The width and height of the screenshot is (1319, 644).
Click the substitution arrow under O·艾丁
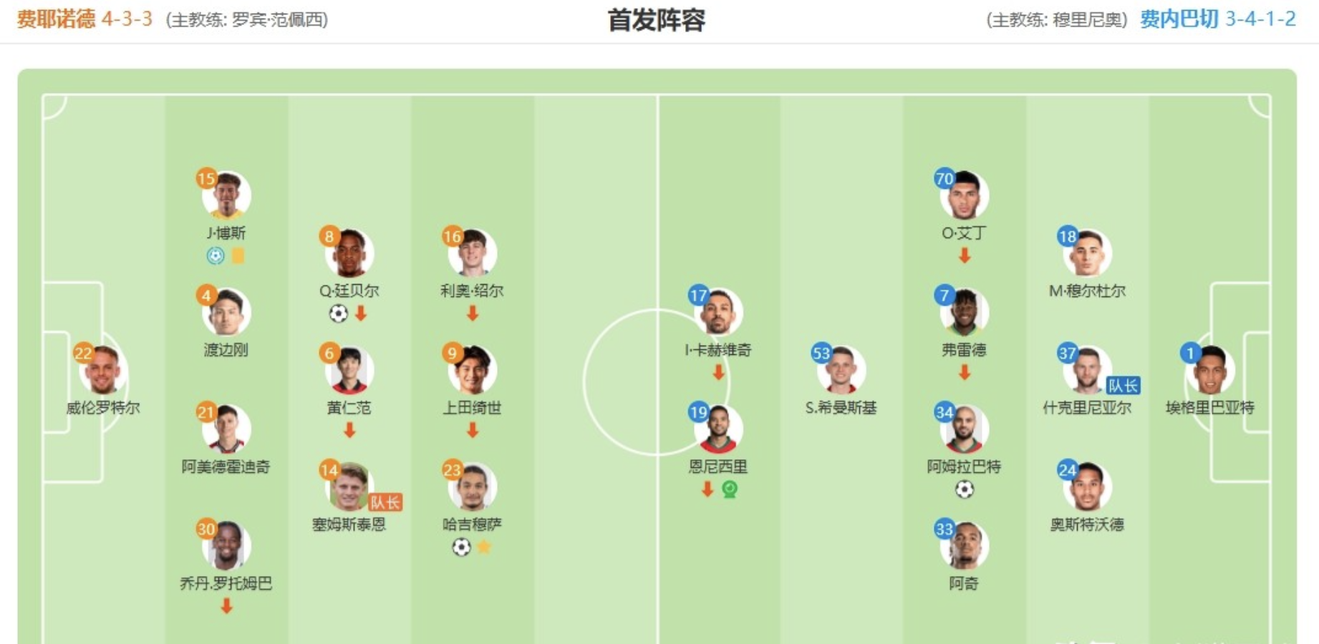click(965, 255)
